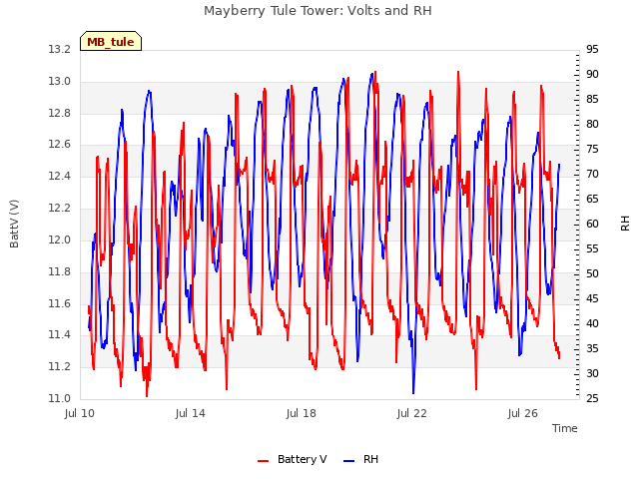Click the 85 RH tick label

click(592, 100)
